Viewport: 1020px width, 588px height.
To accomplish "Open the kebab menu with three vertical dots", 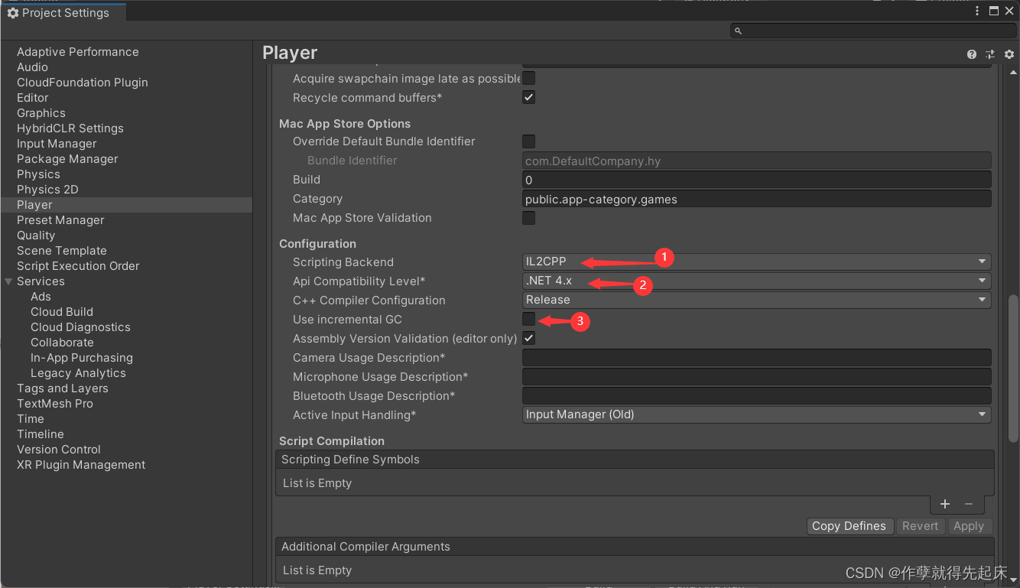I will (x=976, y=11).
